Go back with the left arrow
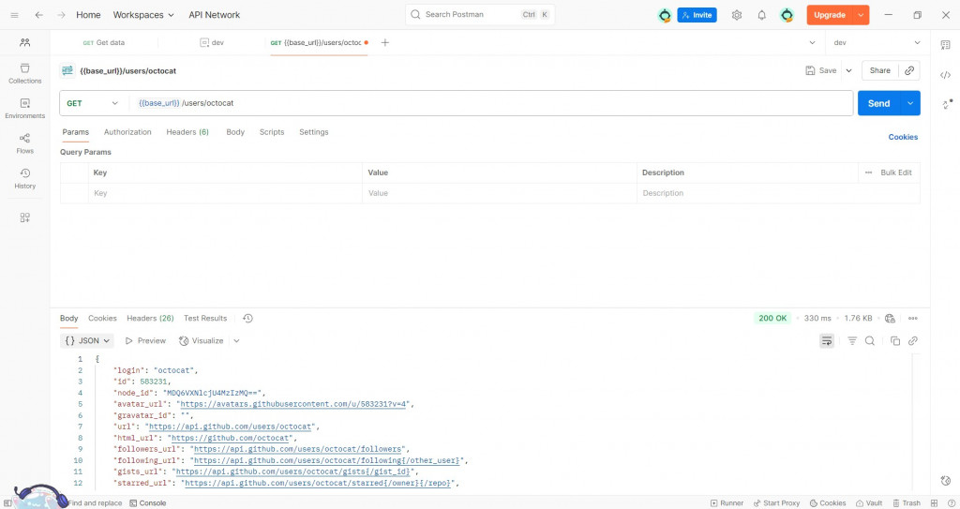This screenshot has width=960, height=509. tap(38, 15)
